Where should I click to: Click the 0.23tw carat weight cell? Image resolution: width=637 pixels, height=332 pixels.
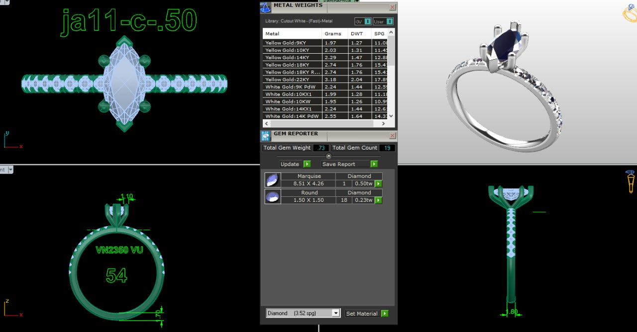pos(363,200)
